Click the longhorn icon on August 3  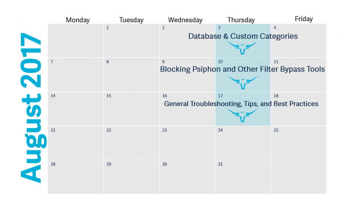pyautogui.click(x=242, y=48)
